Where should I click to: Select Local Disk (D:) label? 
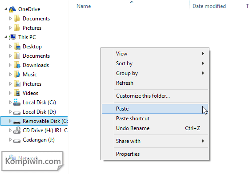39,112
